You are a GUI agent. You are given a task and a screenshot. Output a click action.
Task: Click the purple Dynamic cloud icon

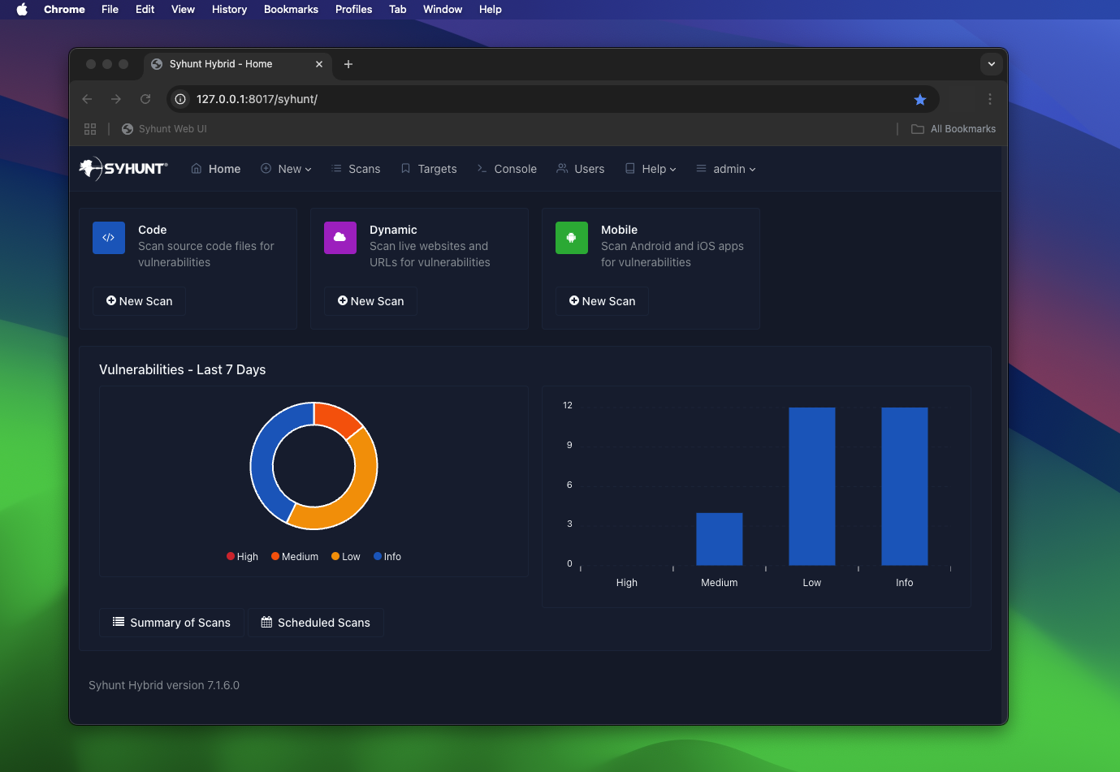(x=340, y=238)
